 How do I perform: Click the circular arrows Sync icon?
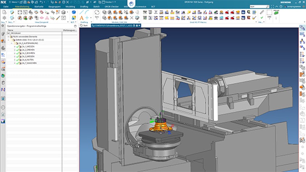point(97,12)
